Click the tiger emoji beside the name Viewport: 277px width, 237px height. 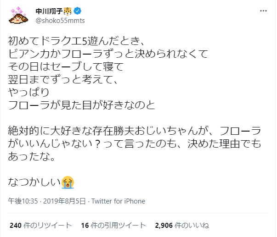pos(68,11)
